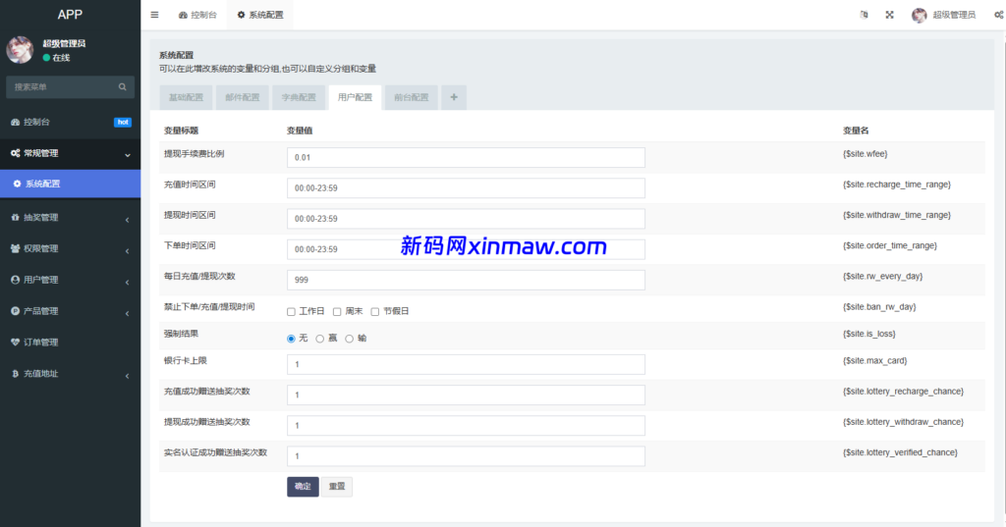Screen dimensions: 1006x527
Task: Add a new config group with plus tab
Action: click(454, 97)
